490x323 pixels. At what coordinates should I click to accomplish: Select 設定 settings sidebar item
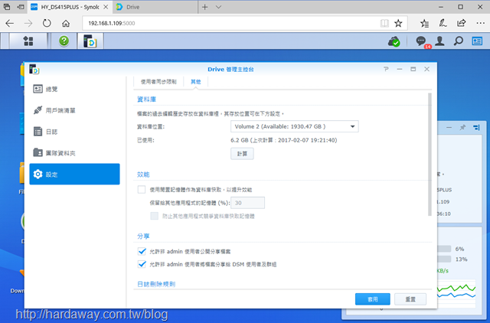[x=75, y=174]
